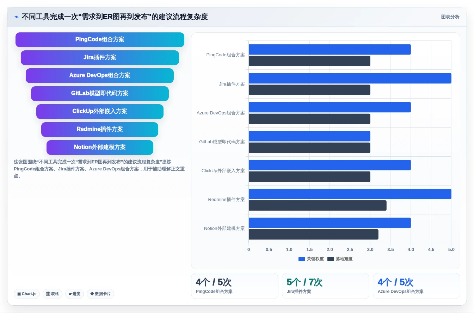Image resolution: width=474 pixels, height=313 pixels.
Task: Click the blue bar for GitLab模型即代码方案
Action: point(309,136)
